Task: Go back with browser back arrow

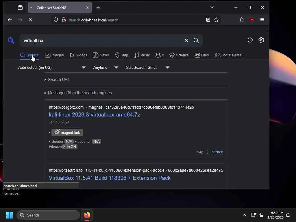Action: pos(10,20)
